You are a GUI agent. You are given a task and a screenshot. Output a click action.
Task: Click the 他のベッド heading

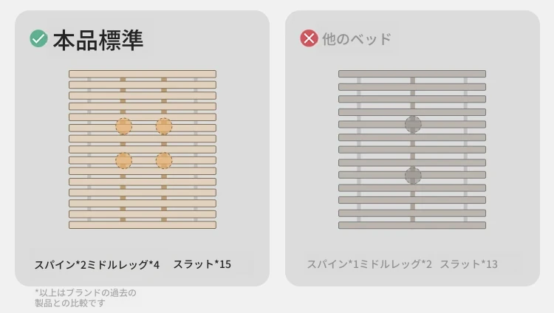click(357, 39)
